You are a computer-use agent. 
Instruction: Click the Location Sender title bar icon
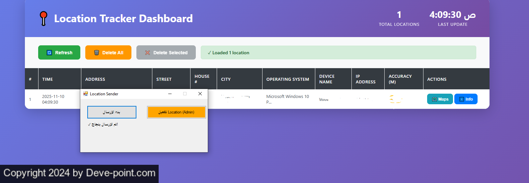pos(86,94)
